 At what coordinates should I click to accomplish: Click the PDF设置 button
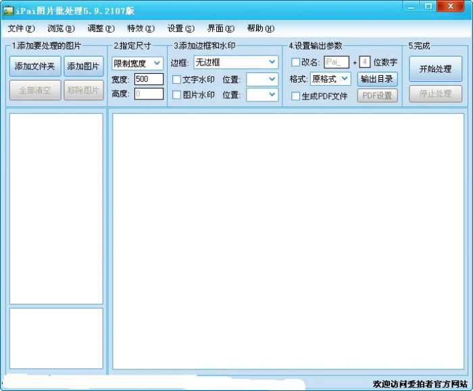(377, 95)
